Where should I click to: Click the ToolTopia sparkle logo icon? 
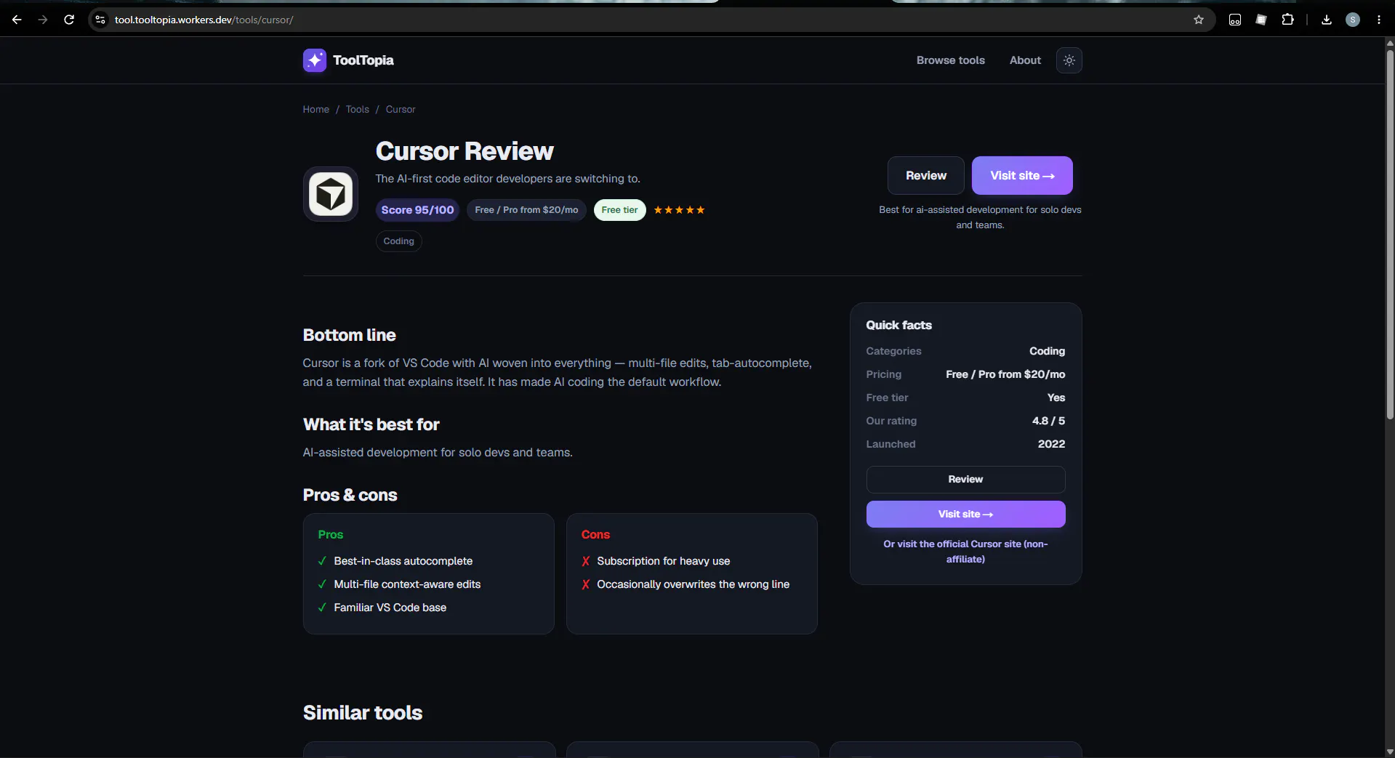click(315, 60)
